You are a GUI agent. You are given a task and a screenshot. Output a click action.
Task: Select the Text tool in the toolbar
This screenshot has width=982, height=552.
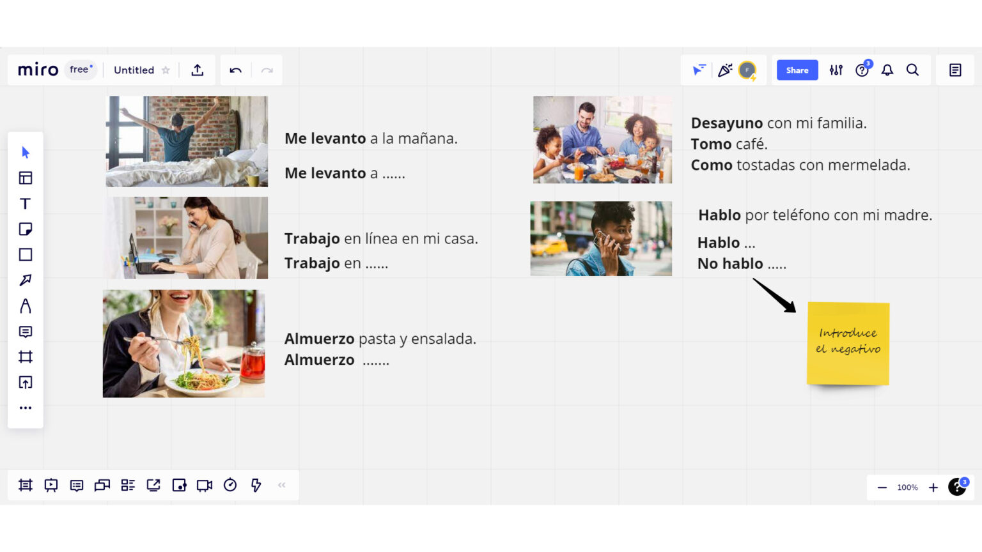pyautogui.click(x=25, y=203)
